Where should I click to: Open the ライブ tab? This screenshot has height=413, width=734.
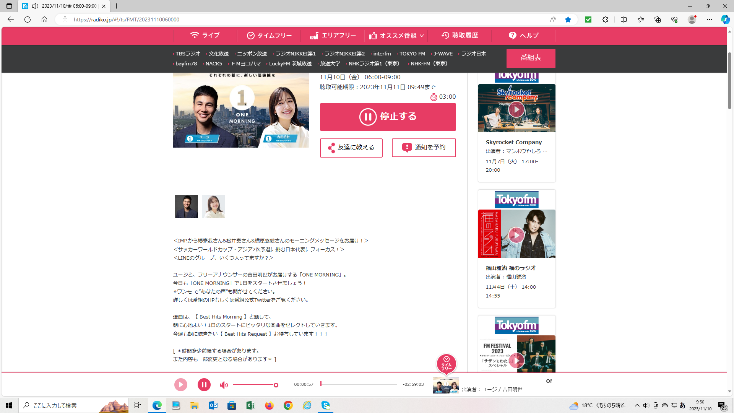[x=205, y=36]
